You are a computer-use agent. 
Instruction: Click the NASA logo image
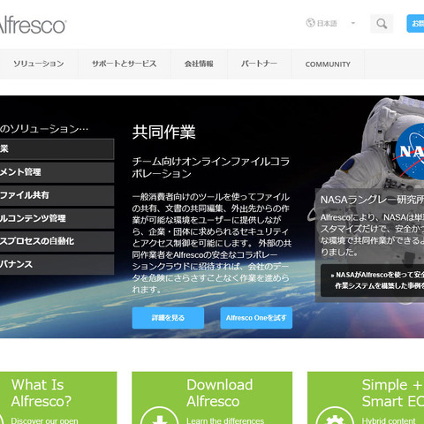click(x=410, y=152)
